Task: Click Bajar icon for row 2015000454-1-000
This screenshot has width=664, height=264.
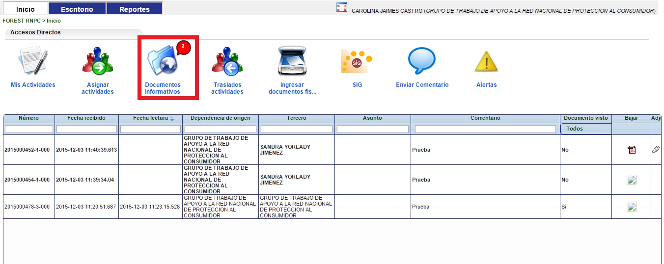Action: click(x=632, y=180)
